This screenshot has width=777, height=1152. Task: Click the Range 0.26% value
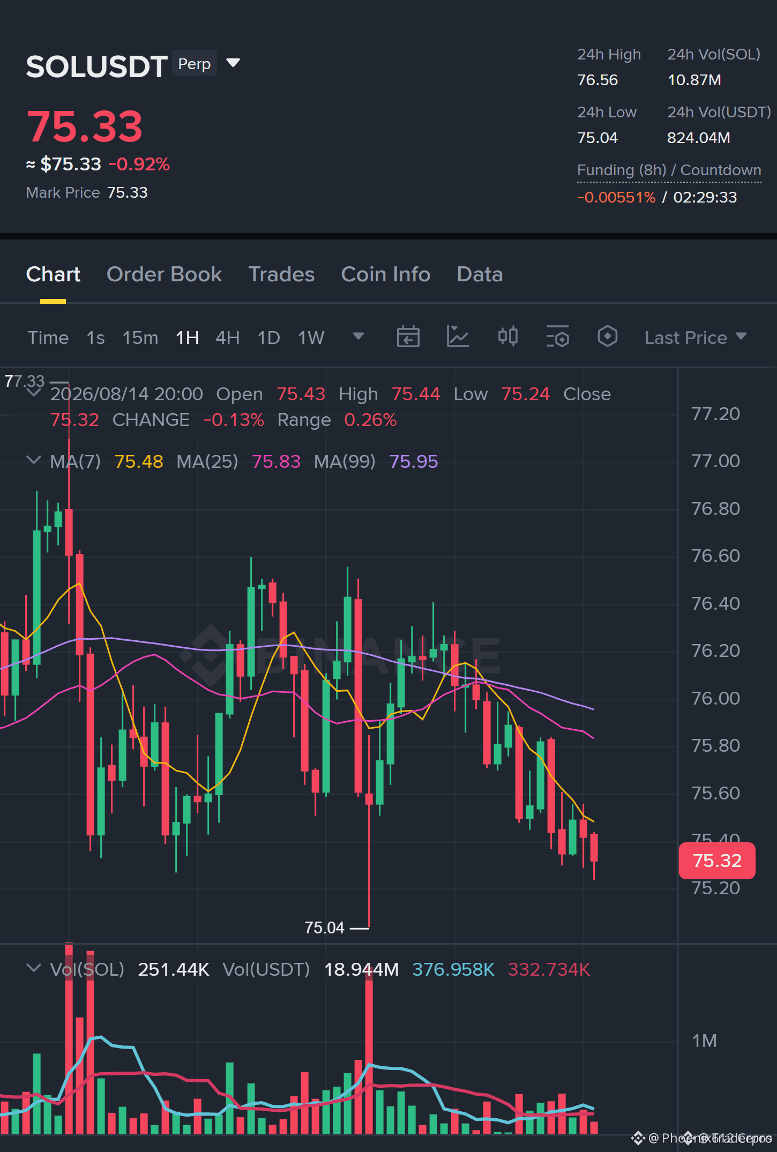(370, 420)
